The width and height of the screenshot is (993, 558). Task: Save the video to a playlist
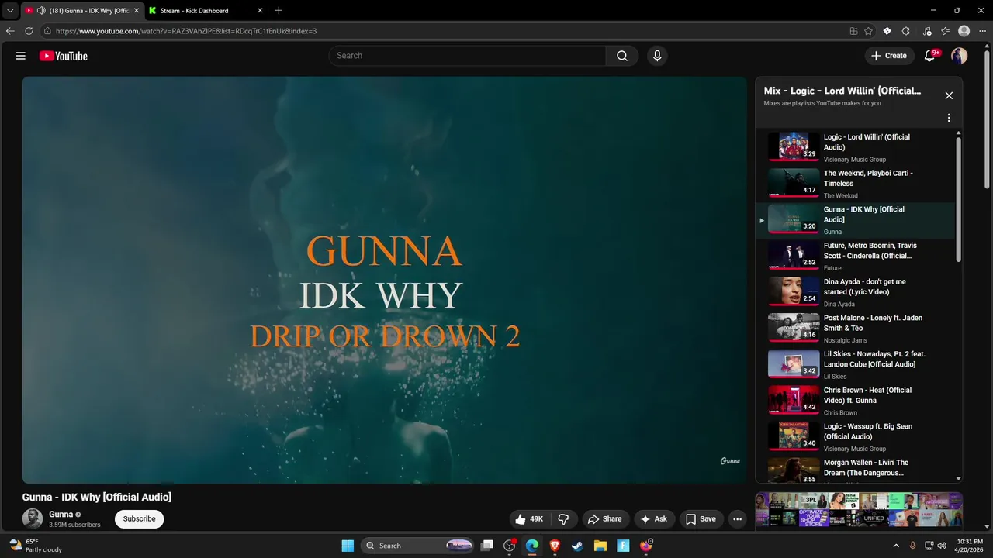click(x=701, y=519)
